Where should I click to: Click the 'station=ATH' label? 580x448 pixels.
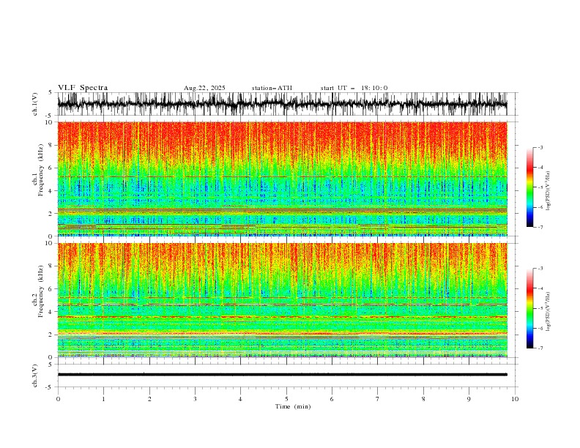point(272,88)
